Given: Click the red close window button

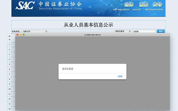Looking at the screenshot, I should click(17, 35).
